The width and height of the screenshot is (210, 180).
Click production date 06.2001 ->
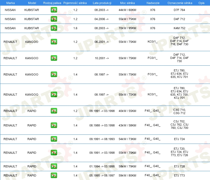point(102,42)
